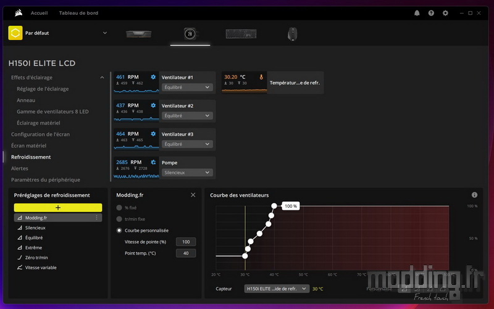Image resolution: width=494 pixels, height=309 pixels.
Task: Click the Vitesse variable preset curve icon
Action: tap(20, 268)
